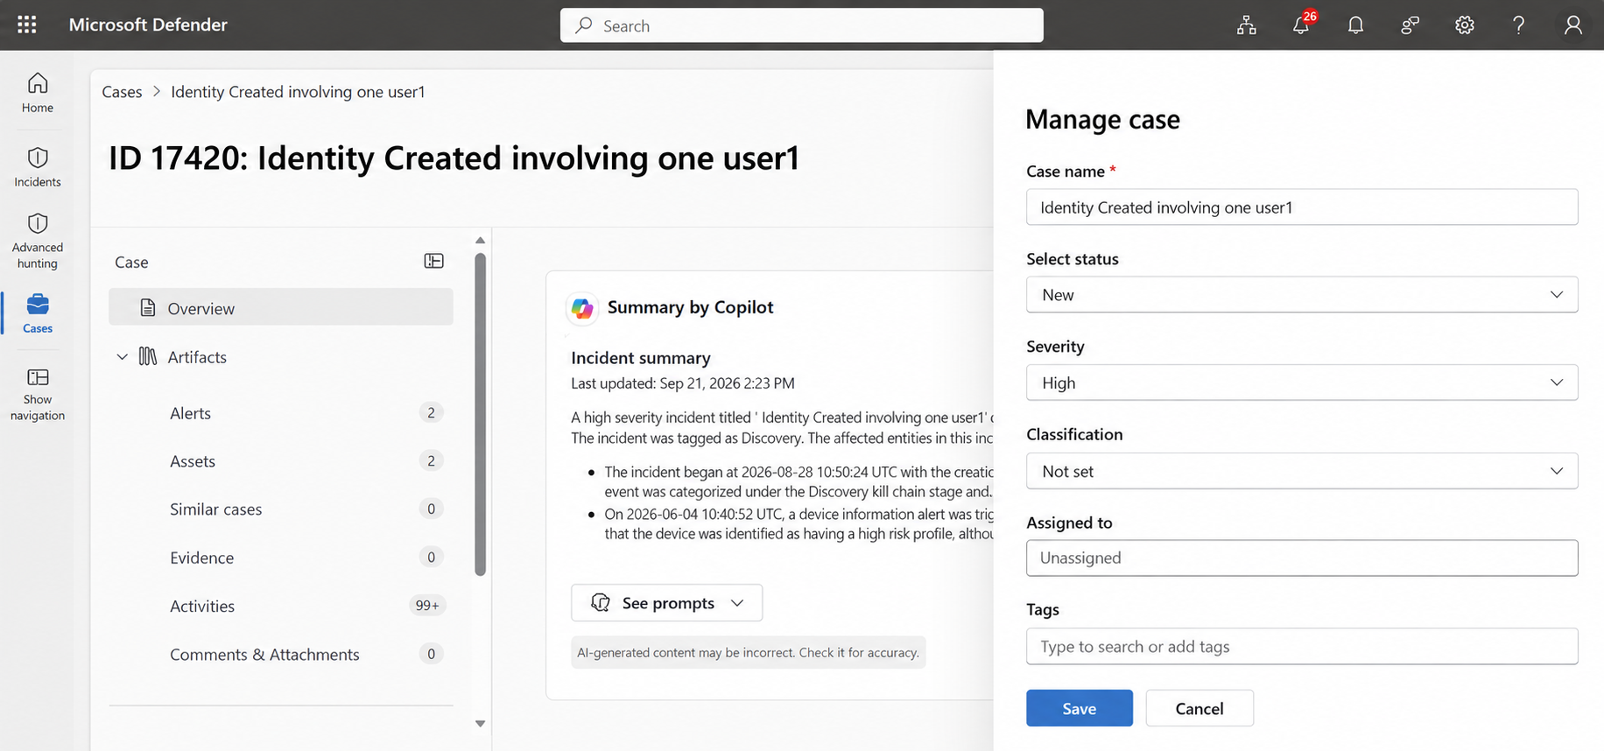This screenshot has height=751, width=1604.
Task: Open the feedback people icon in header
Action: [x=1410, y=25]
